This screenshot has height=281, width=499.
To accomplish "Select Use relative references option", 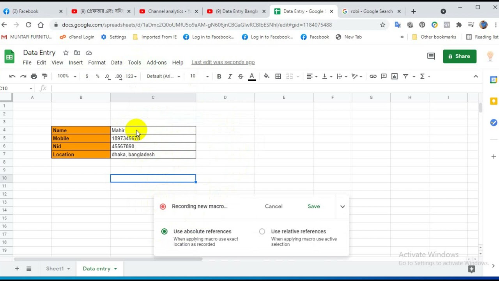I will (262, 231).
